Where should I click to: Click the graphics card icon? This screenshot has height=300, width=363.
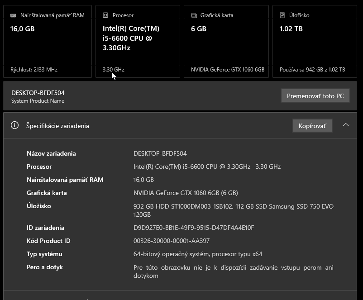point(194,15)
